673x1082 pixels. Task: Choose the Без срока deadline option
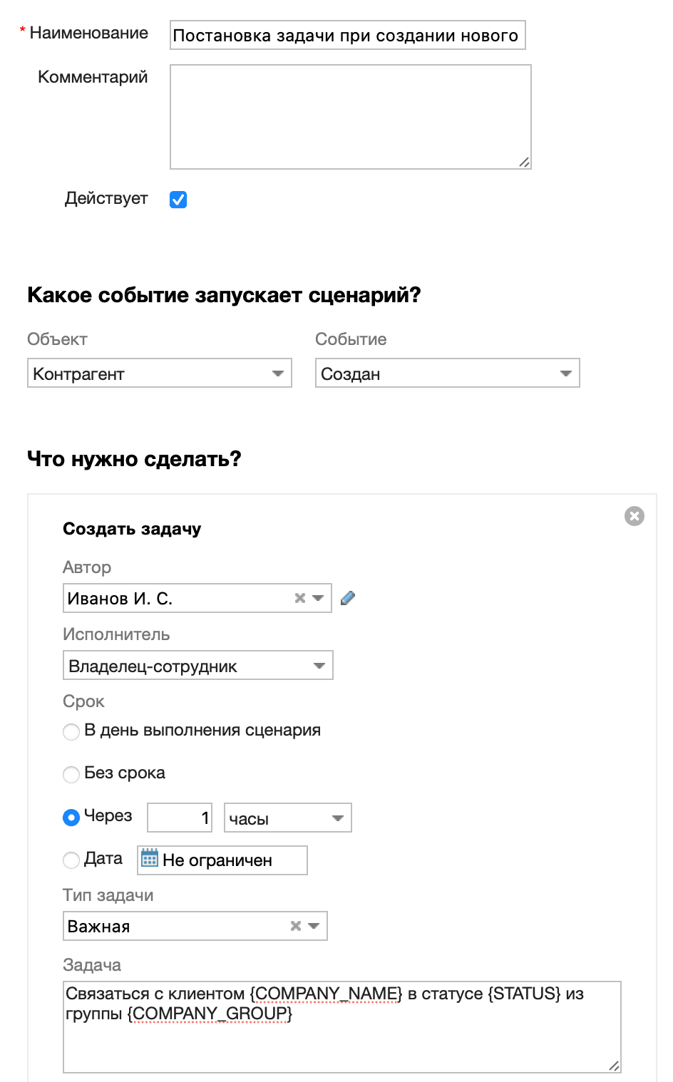pos(71,774)
